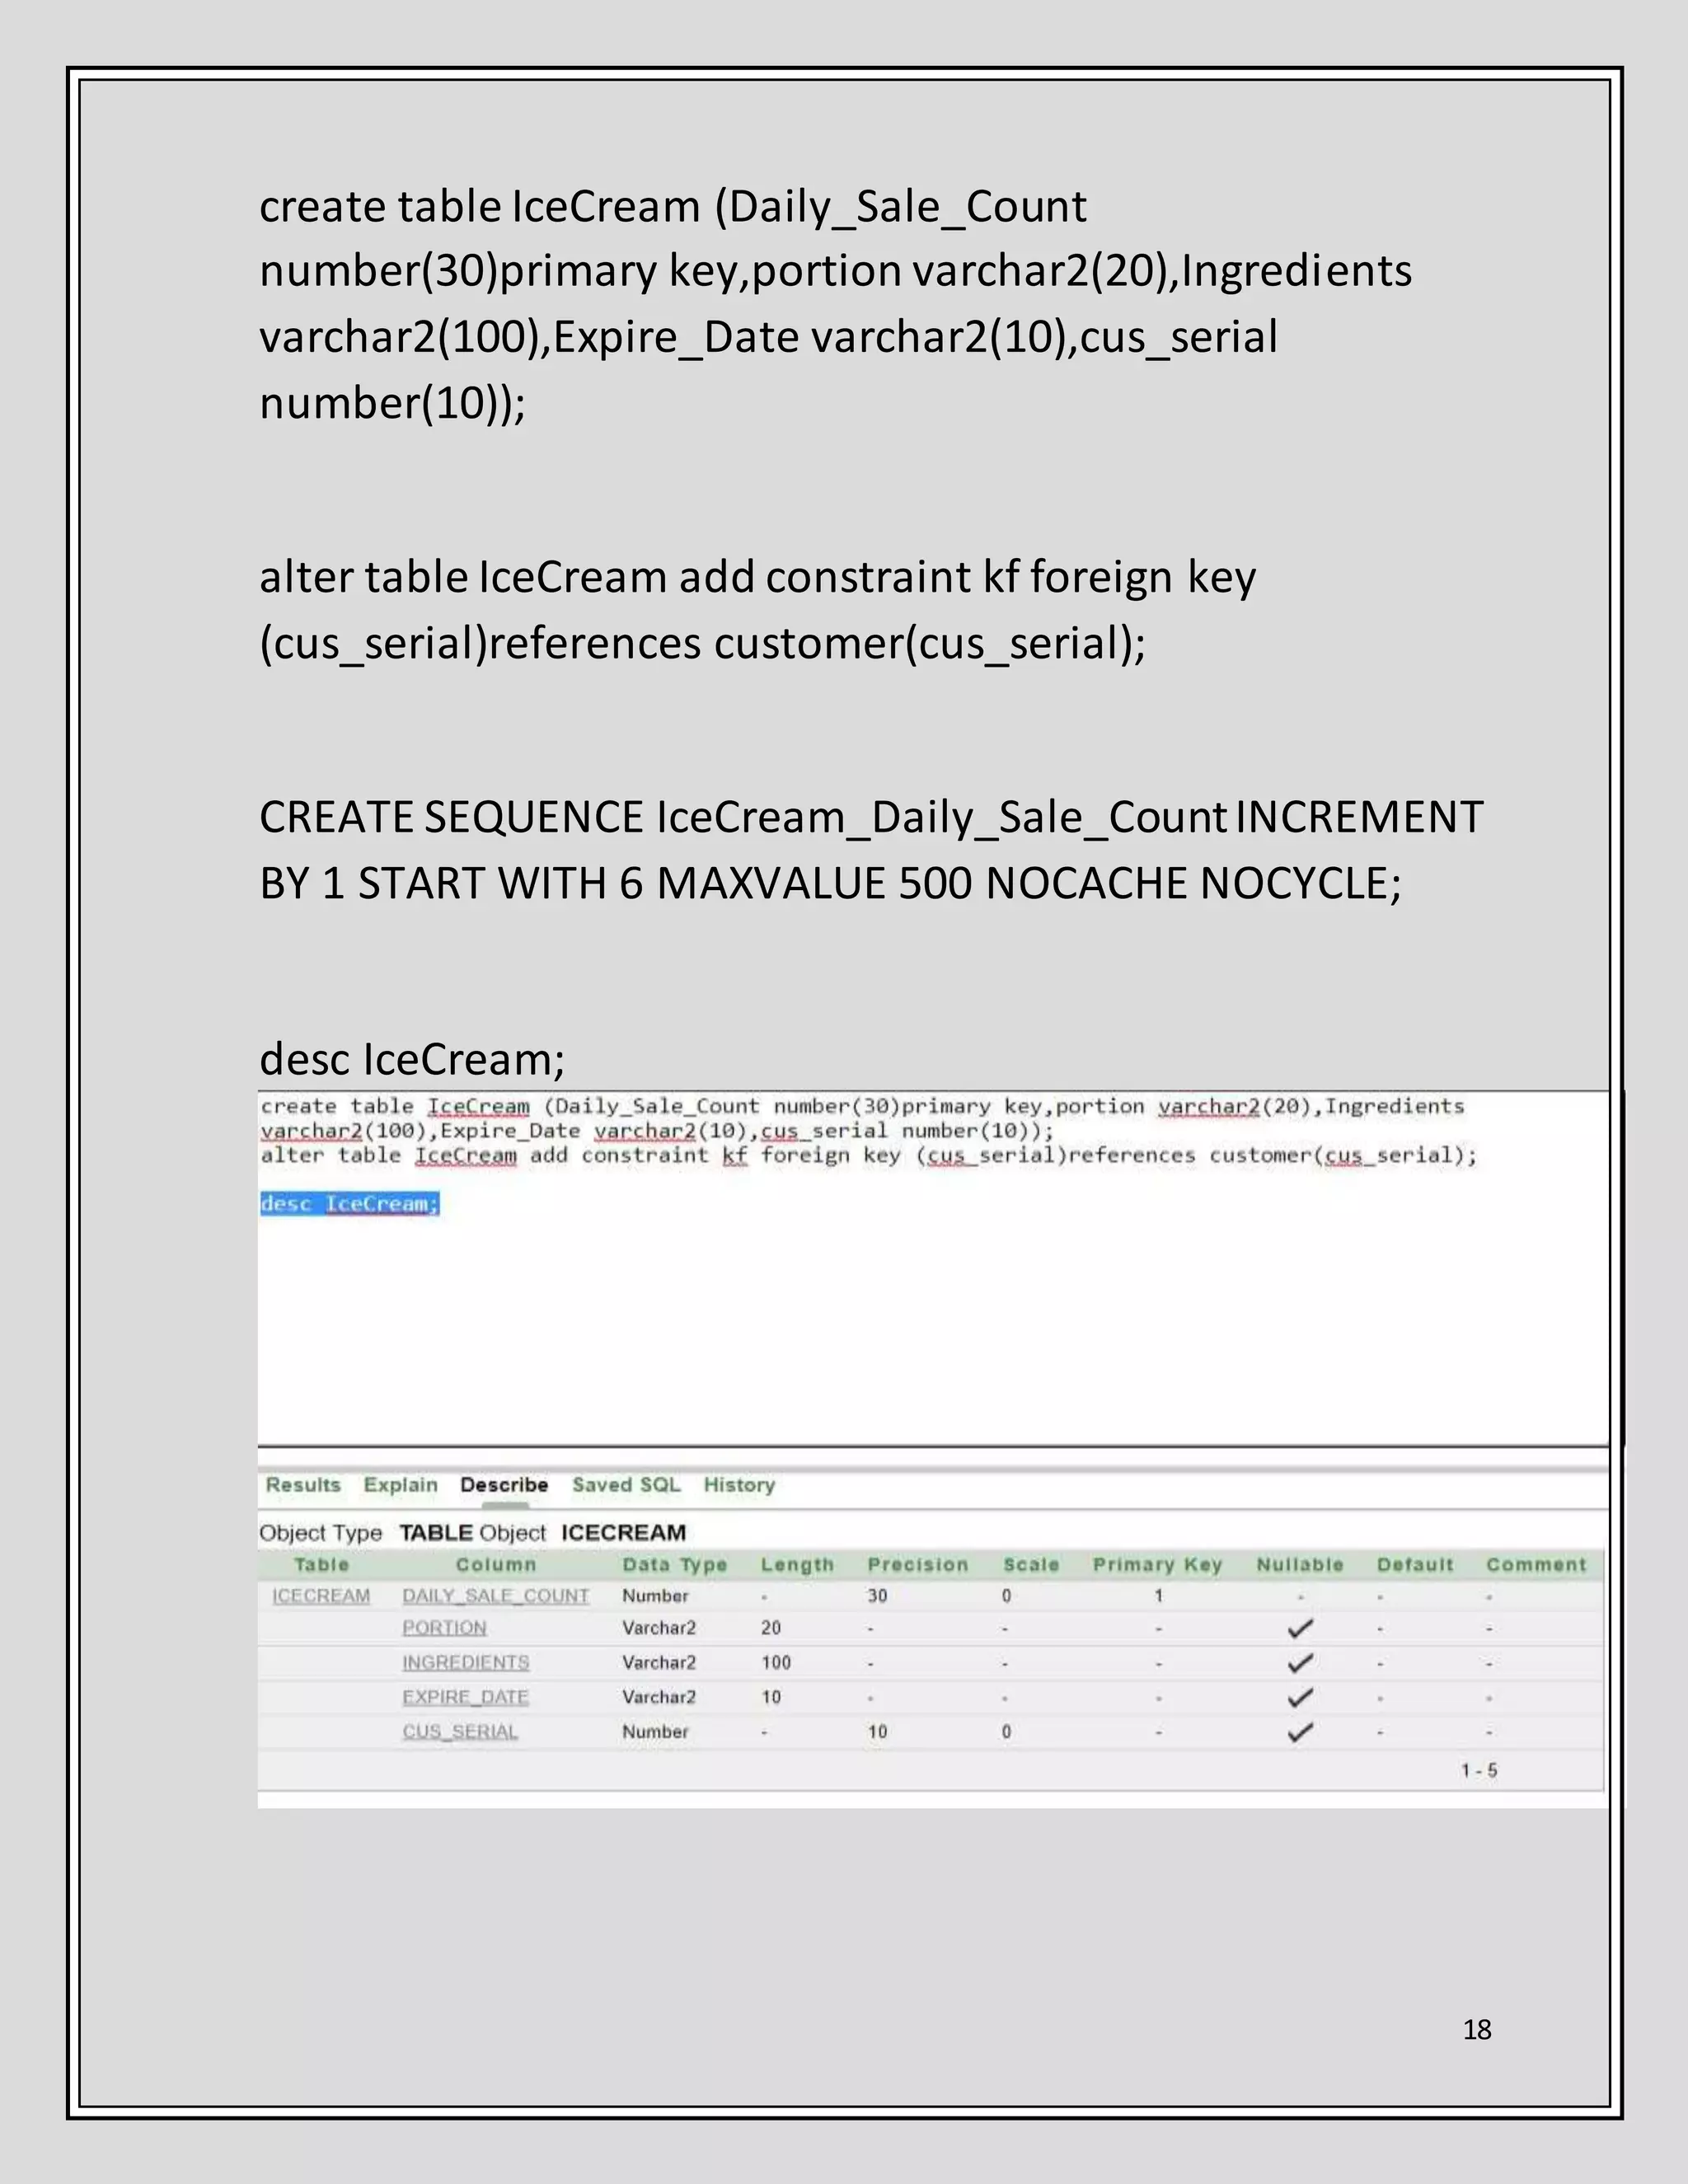This screenshot has width=1688, height=2184.
Task: Click the CUS_SERIAL nullable checkmark
Action: coord(1300,1732)
